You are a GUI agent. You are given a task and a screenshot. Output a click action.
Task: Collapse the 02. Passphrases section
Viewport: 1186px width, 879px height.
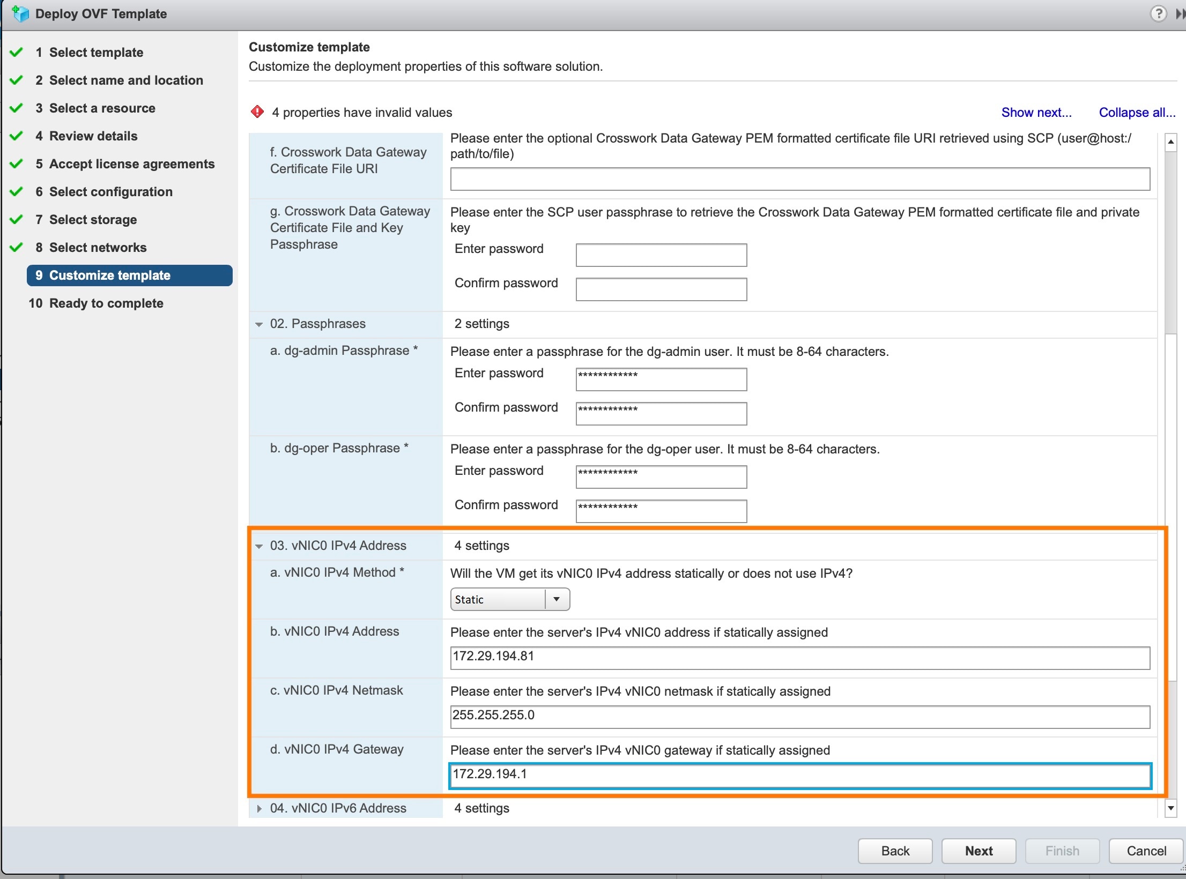(260, 324)
